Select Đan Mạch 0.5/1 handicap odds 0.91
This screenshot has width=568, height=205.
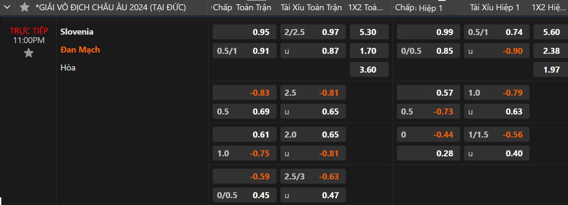[x=242, y=51]
